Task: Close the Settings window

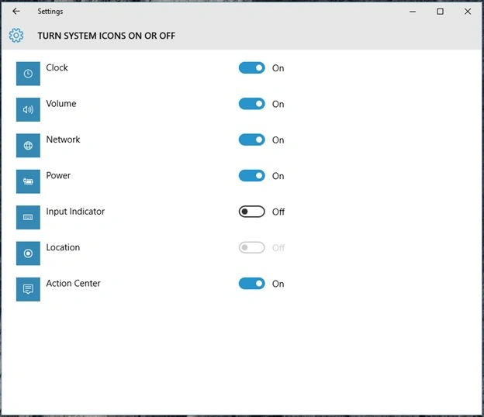Action: [468, 12]
